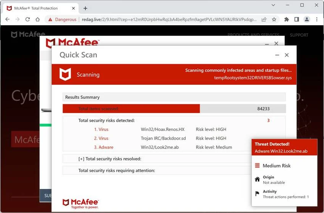324x213 pixels.
Task: Click McAfee Together is power logo
Action: (81, 204)
